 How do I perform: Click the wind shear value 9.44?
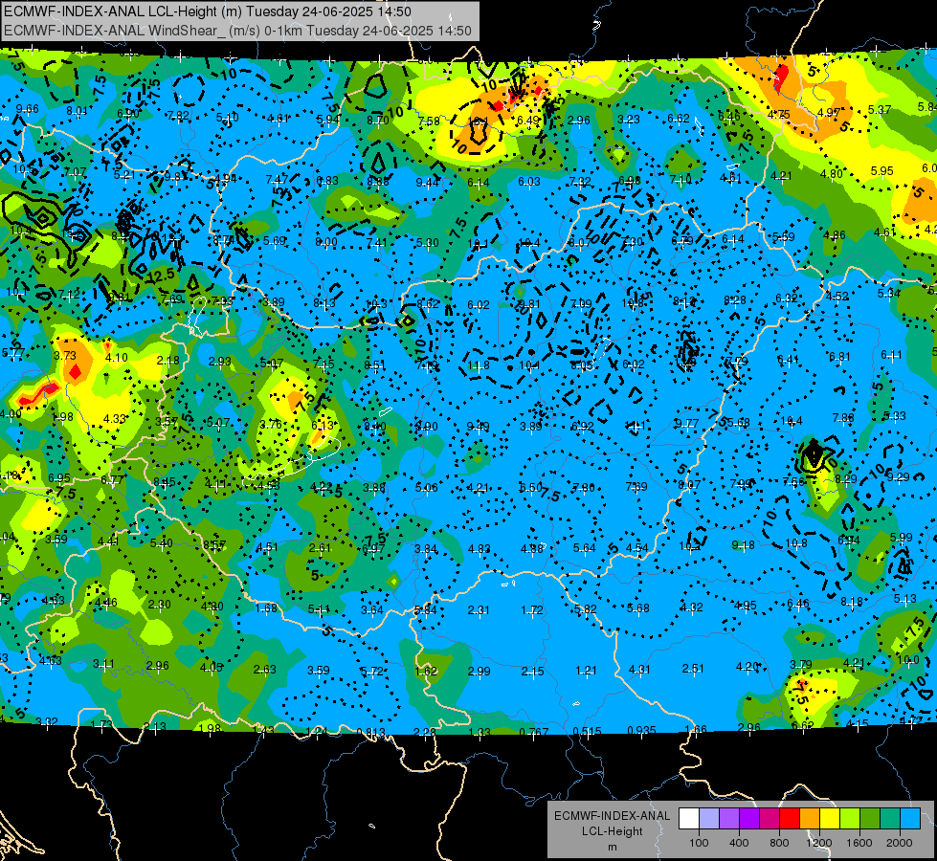tap(427, 182)
